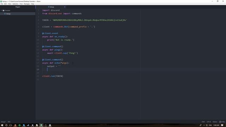Open the Selection menu
This screenshot has width=226, height=127.
[x=15, y=4]
